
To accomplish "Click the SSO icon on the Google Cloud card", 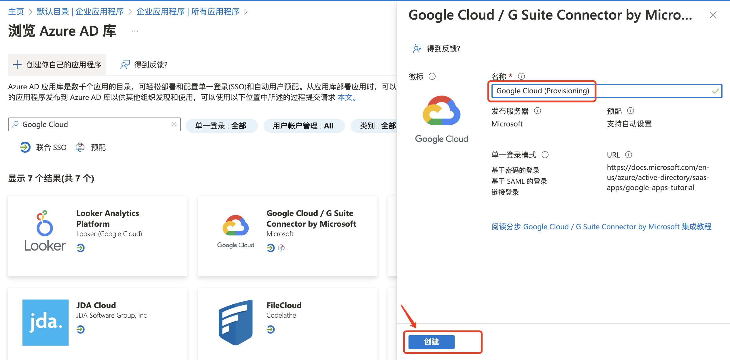I will coord(271,248).
